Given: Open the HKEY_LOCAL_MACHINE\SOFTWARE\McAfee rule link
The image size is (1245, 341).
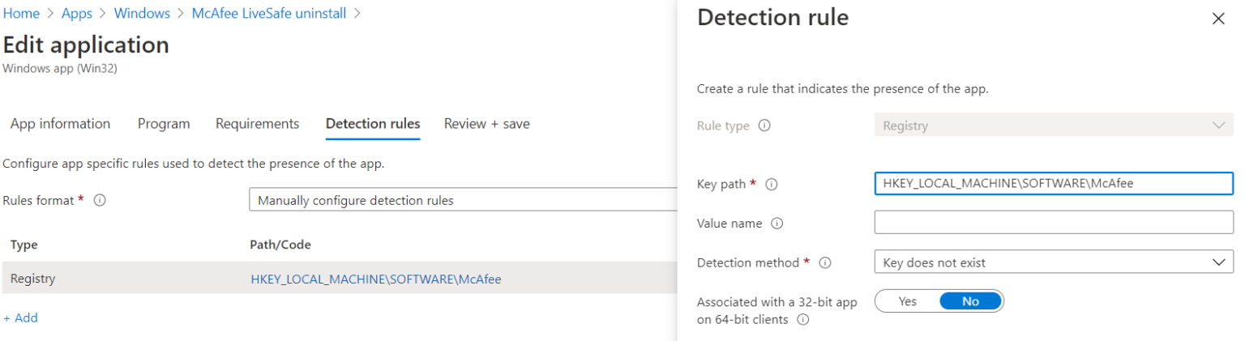Looking at the screenshot, I should 375,279.
